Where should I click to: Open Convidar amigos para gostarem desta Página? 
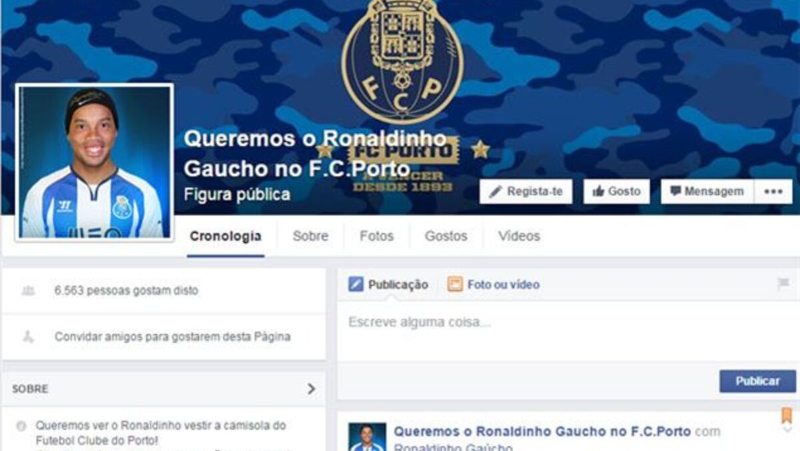(173, 337)
